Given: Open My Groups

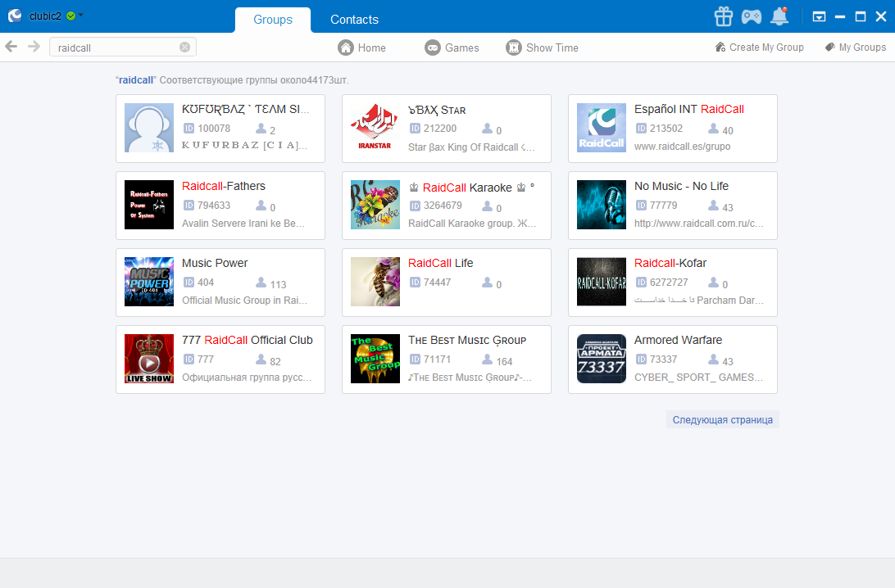Looking at the screenshot, I should click(x=856, y=47).
